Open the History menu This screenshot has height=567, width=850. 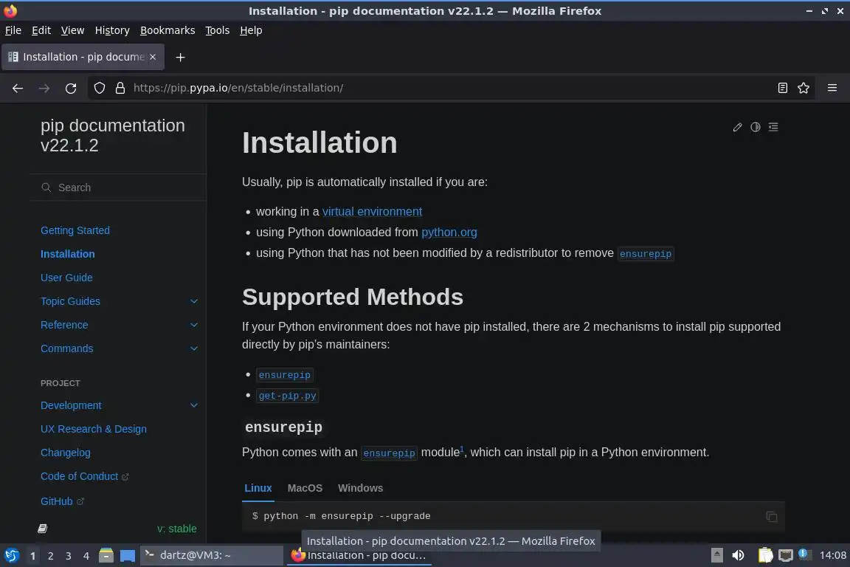click(112, 30)
